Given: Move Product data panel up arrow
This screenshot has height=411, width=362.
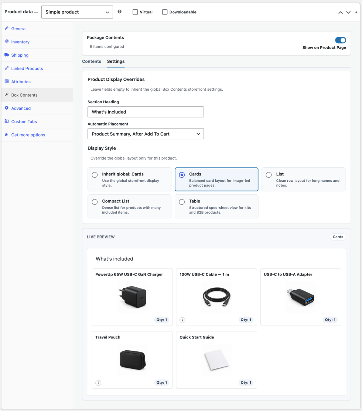Looking at the screenshot, I should (x=341, y=12).
